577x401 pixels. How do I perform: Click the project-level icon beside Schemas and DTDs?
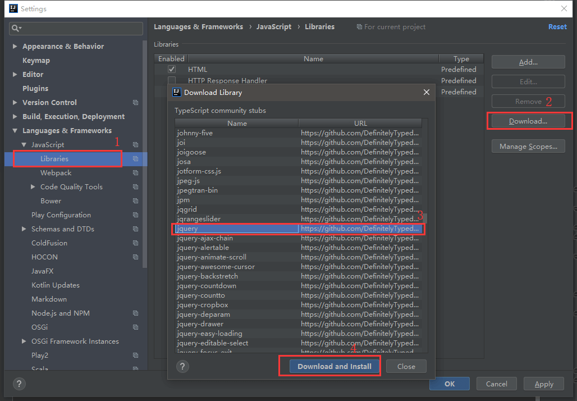point(135,229)
